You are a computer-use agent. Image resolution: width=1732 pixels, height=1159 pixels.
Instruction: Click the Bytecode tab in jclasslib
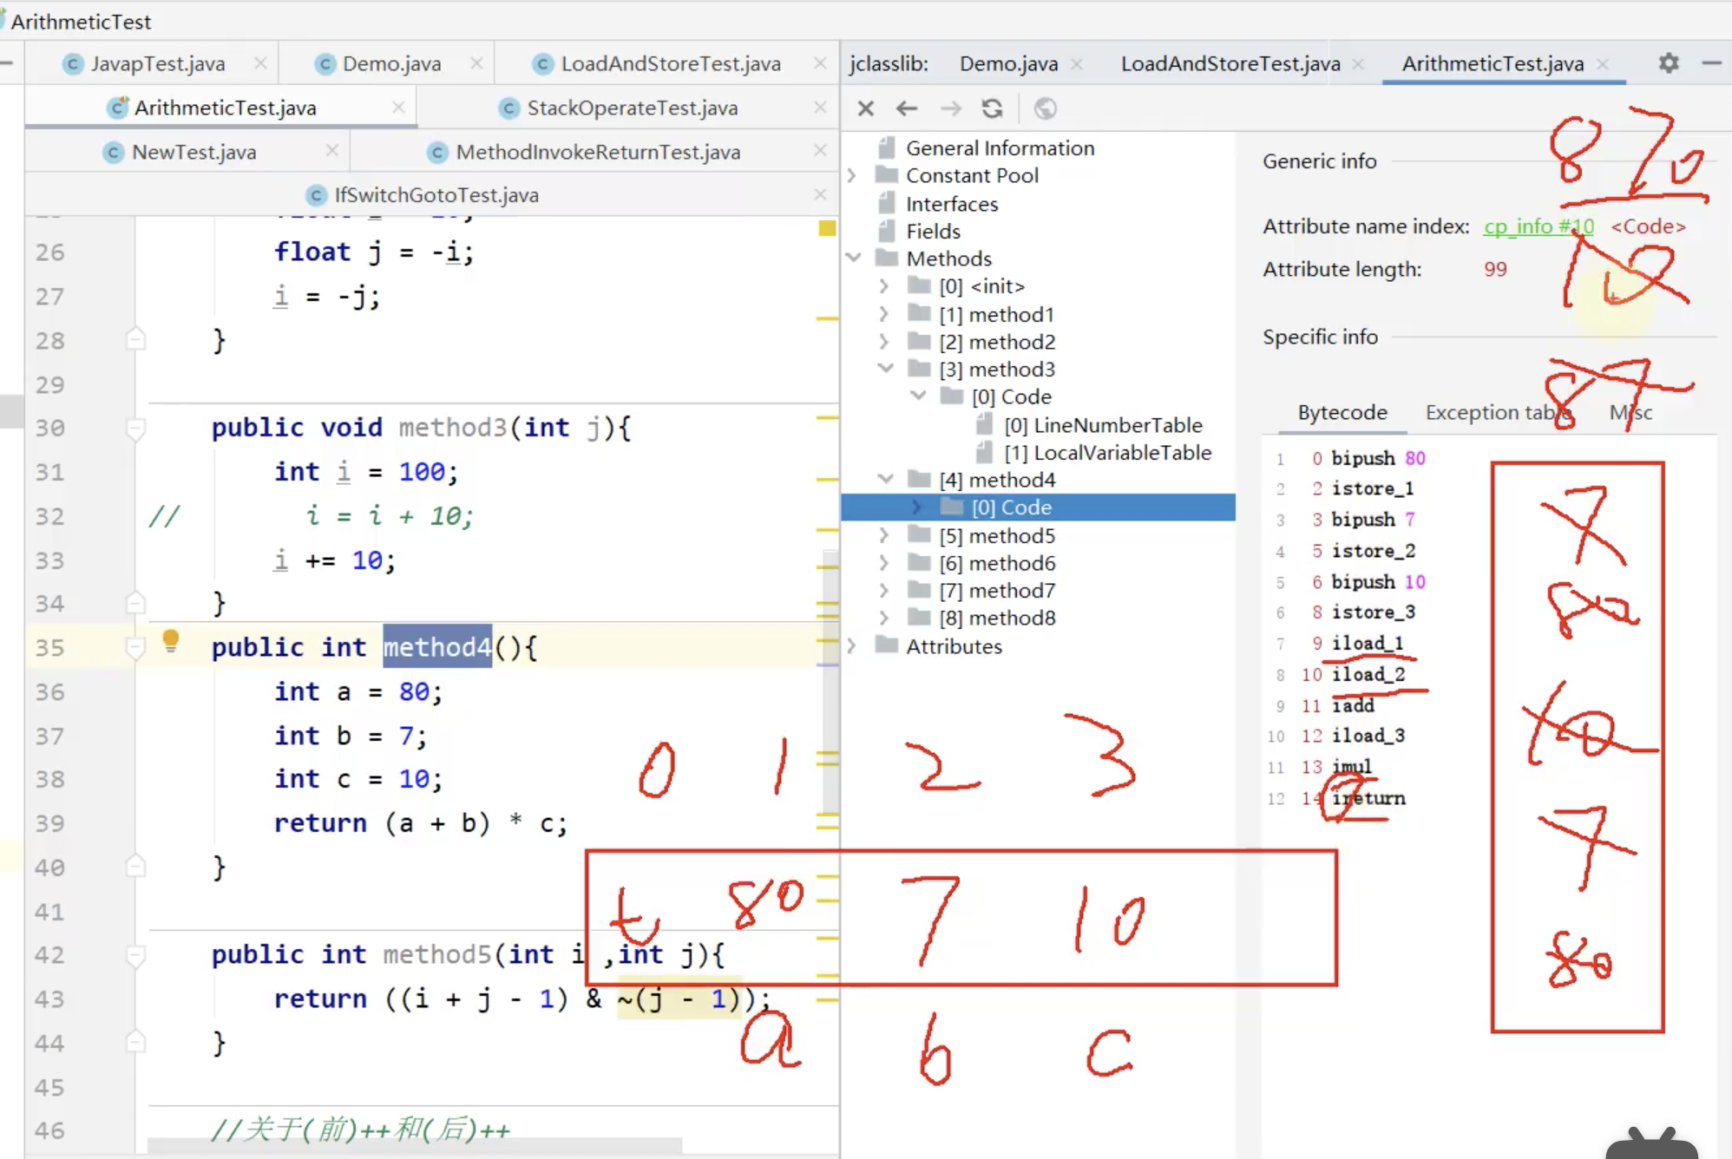click(x=1340, y=411)
